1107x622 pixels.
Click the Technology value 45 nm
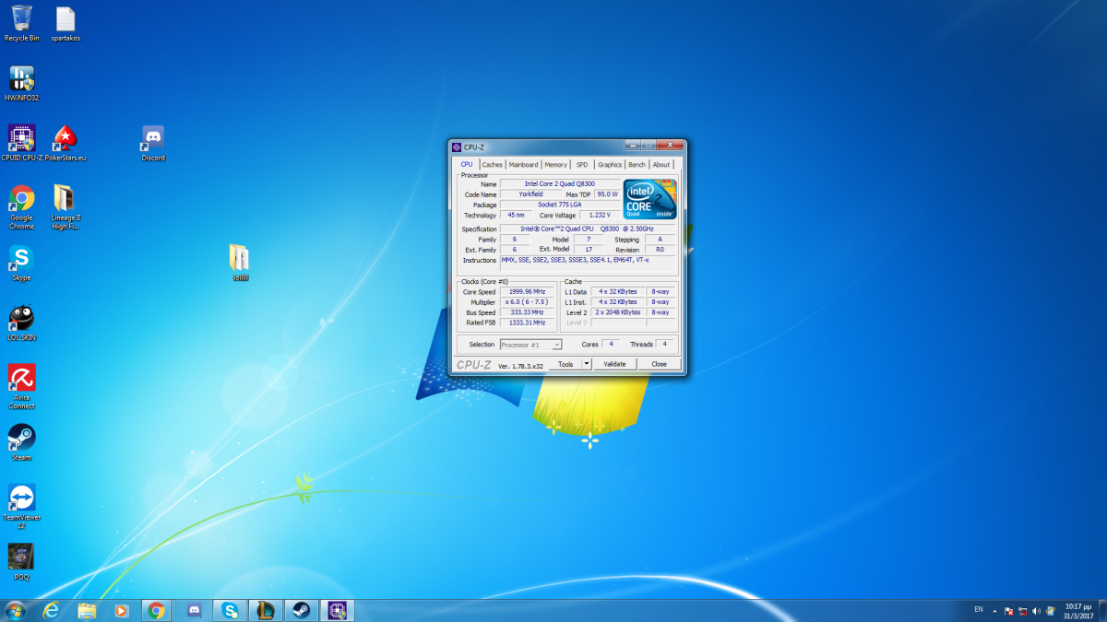coord(516,215)
